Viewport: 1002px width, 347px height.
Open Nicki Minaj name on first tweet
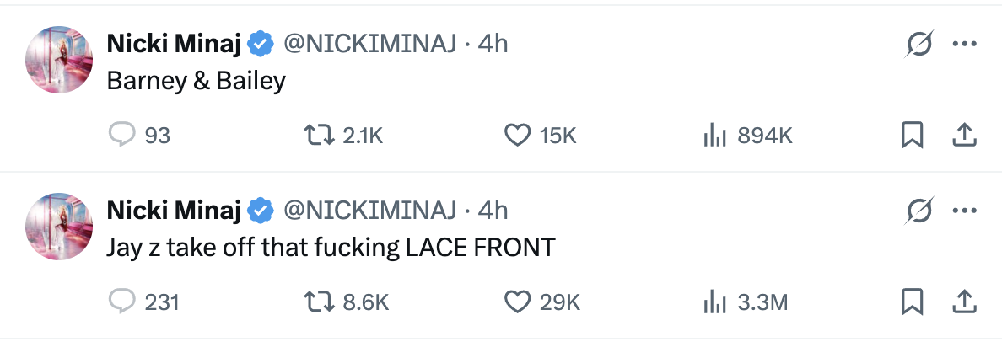click(175, 44)
